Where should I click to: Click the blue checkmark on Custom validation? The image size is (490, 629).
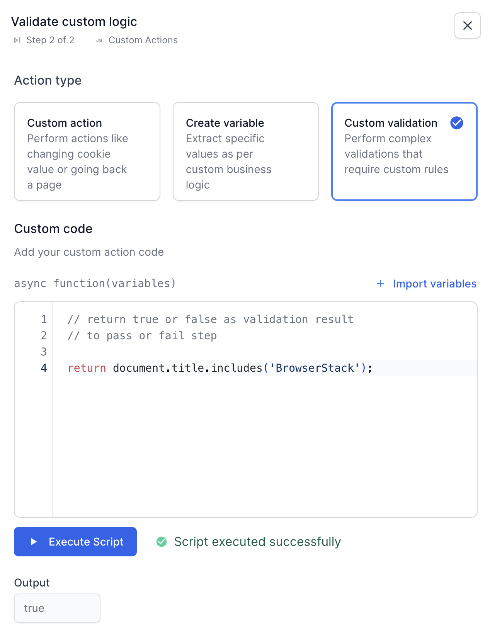click(x=456, y=123)
